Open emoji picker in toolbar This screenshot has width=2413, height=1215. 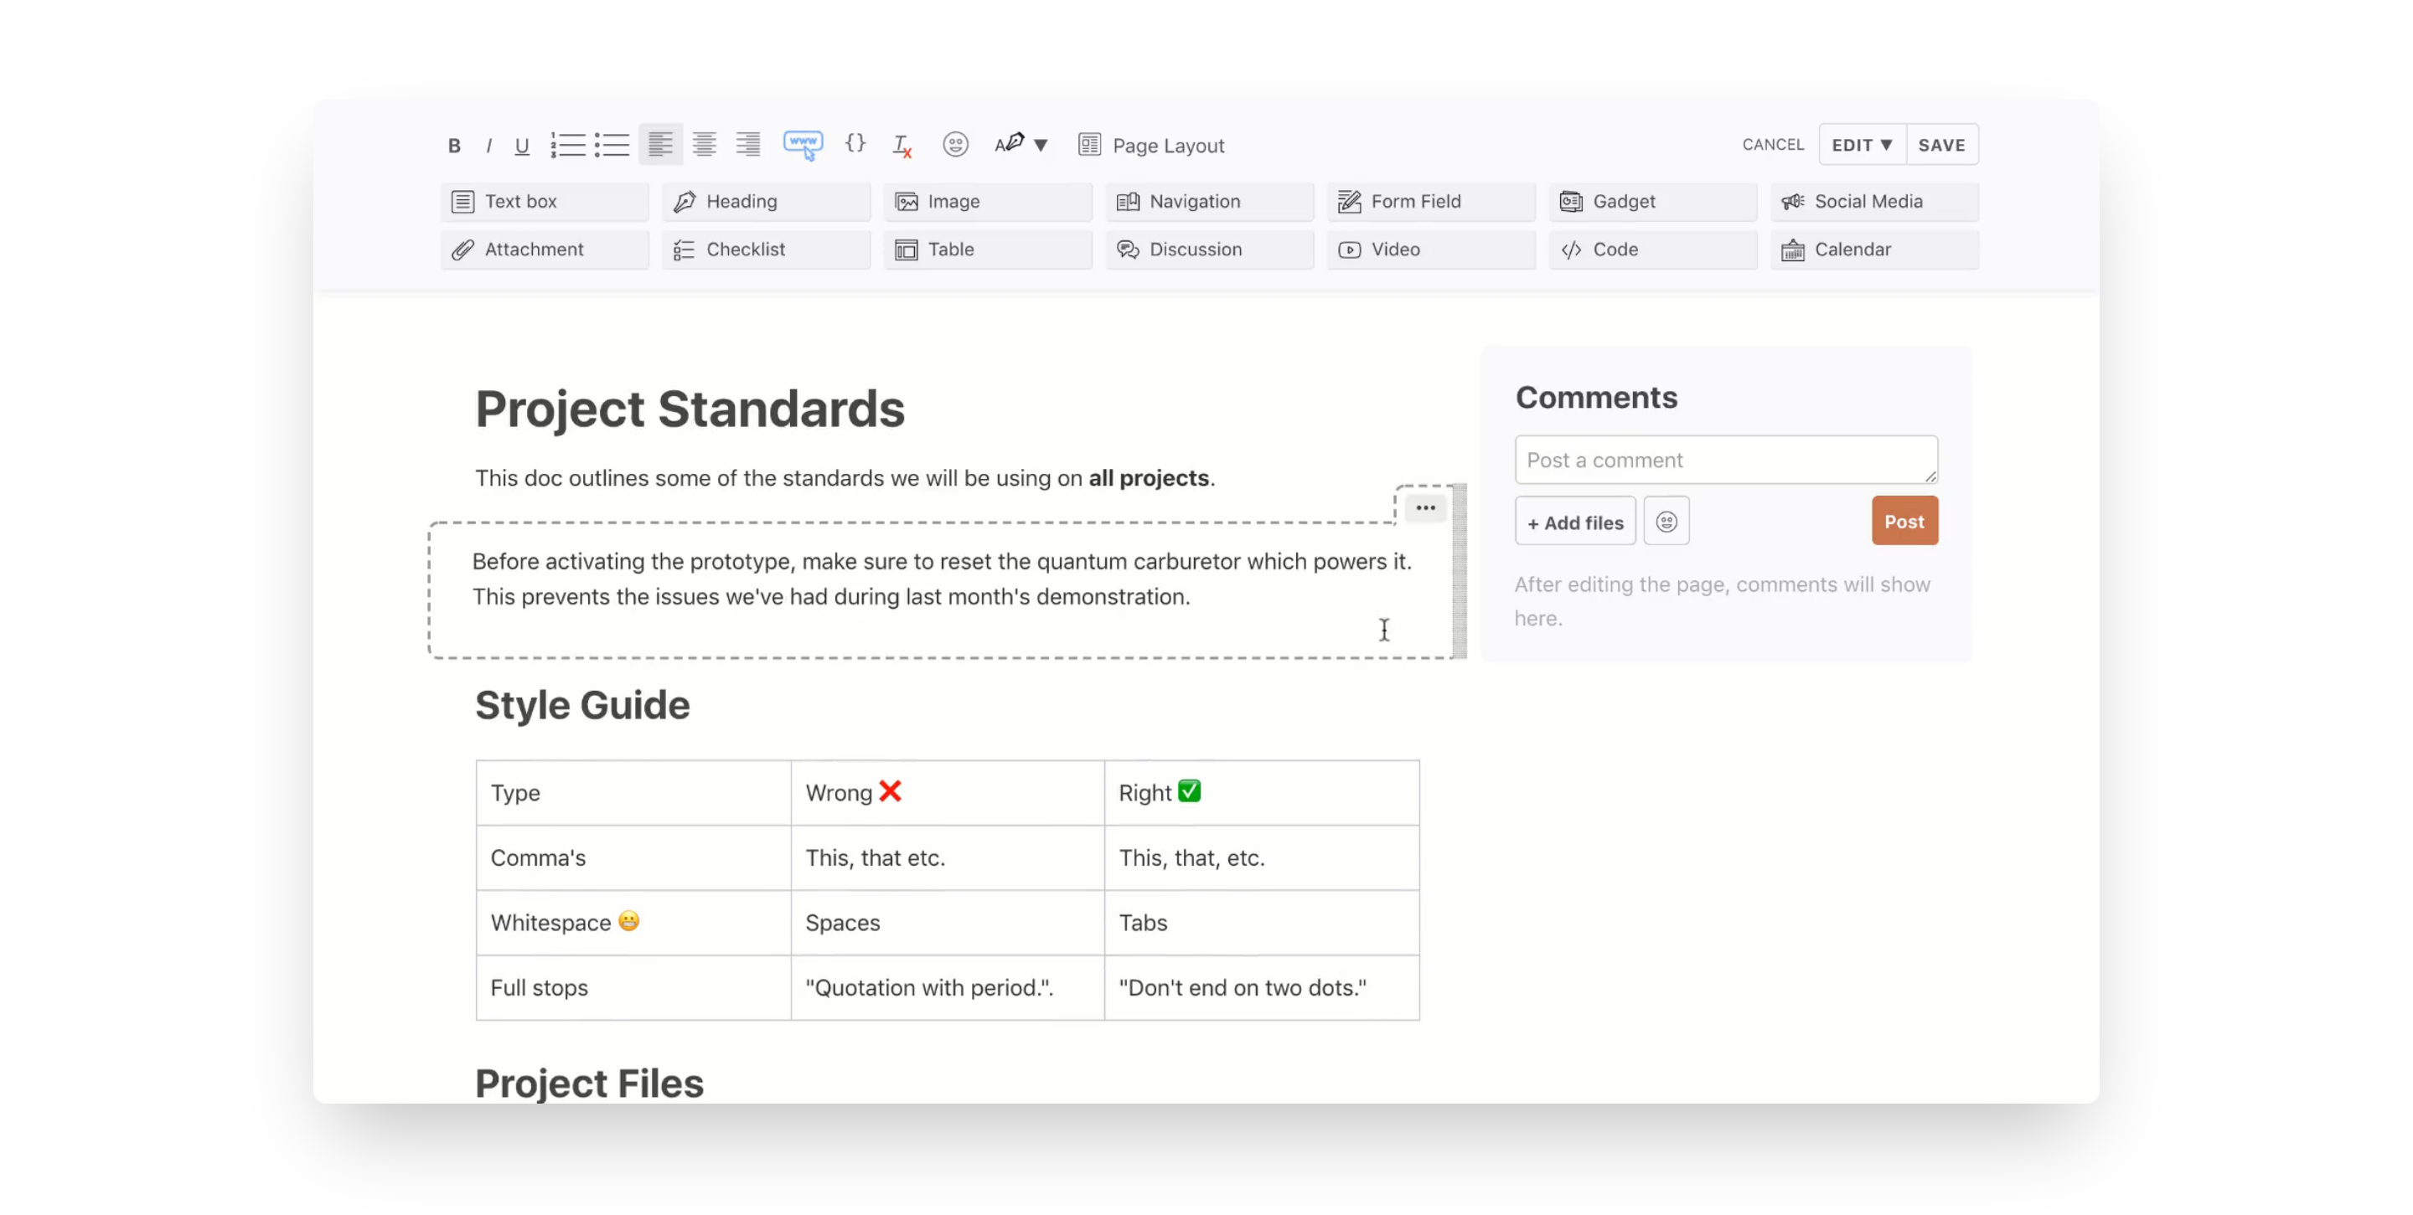(x=954, y=144)
